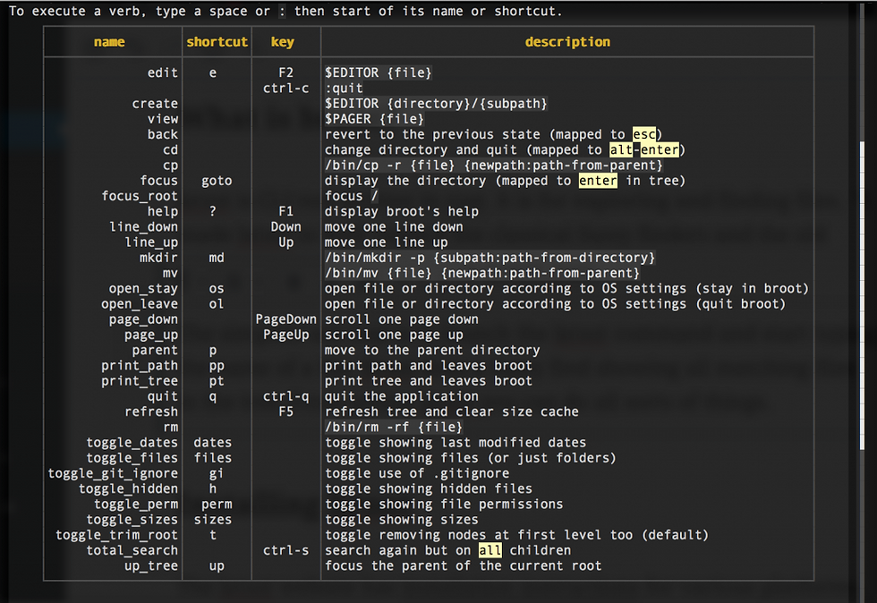Viewport: 877px width, 603px height.
Task: Click the '$PAGER {file}' description
Action: (x=375, y=119)
